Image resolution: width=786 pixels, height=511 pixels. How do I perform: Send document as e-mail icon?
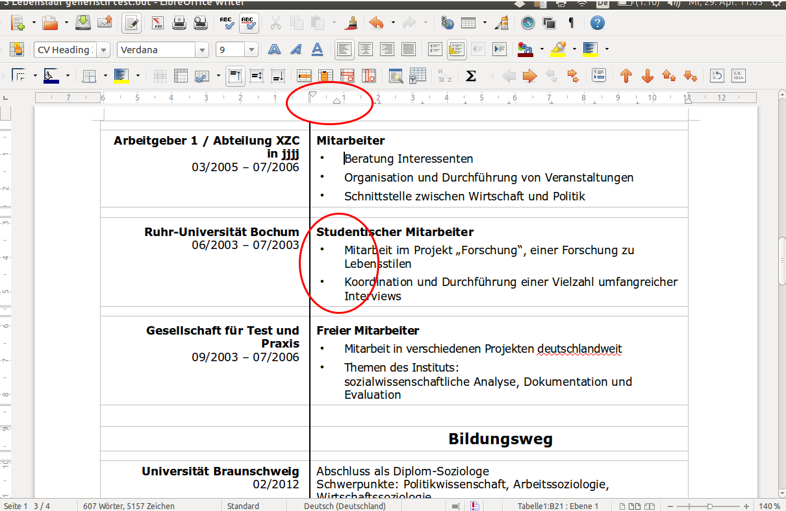click(x=105, y=23)
